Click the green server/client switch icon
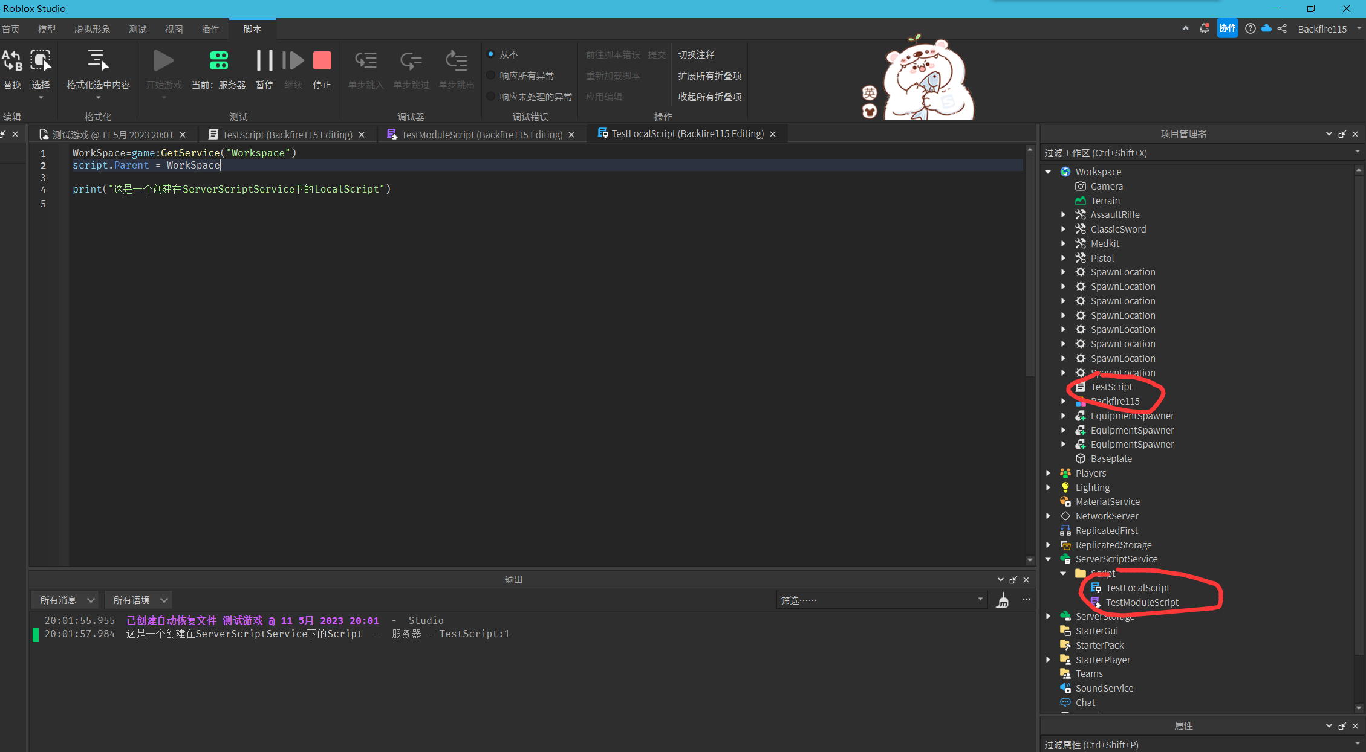Screen dimensions: 1366x752 219,60
